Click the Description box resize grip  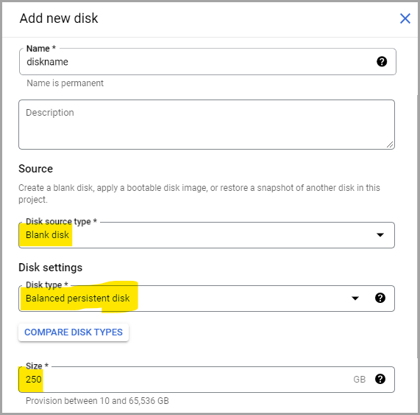[x=390, y=144]
